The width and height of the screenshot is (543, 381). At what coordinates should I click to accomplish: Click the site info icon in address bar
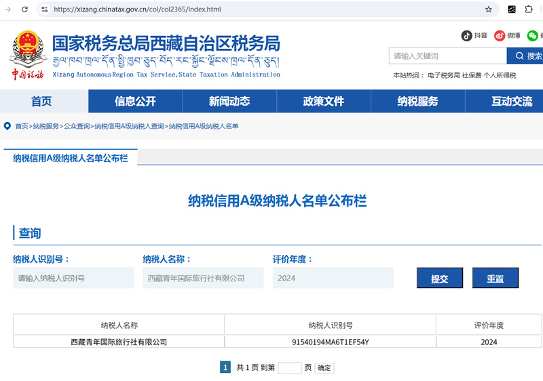[x=45, y=9]
